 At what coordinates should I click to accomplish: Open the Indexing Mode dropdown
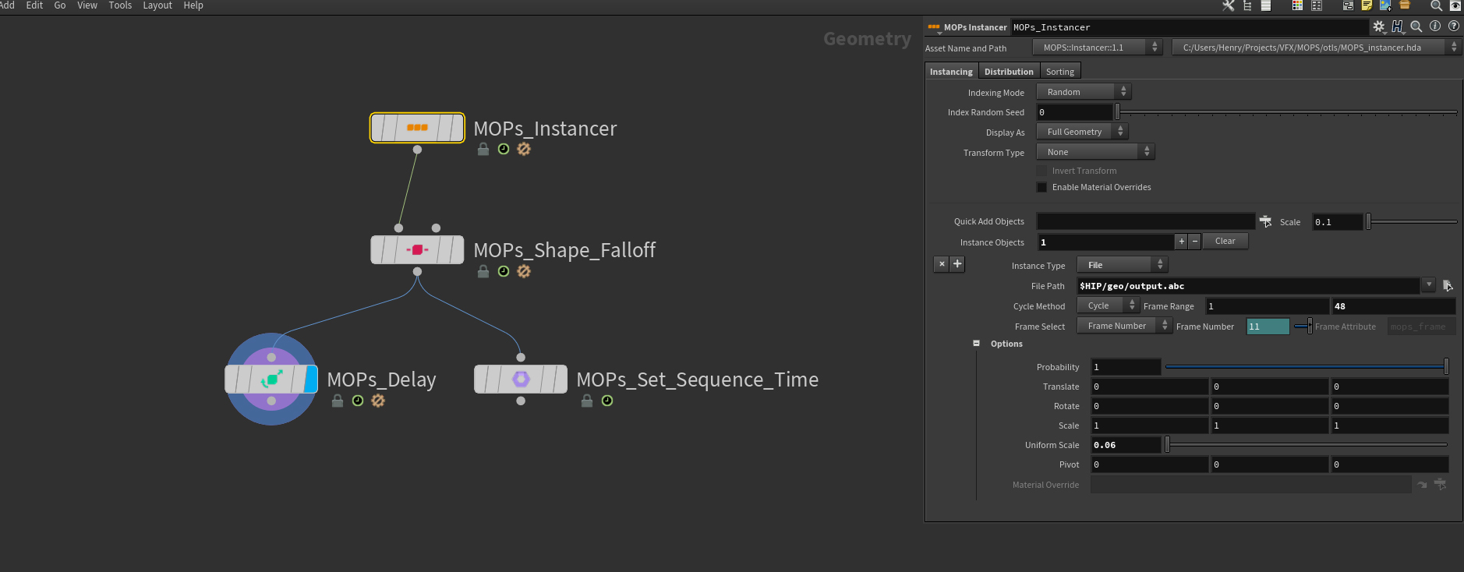(1084, 92)
